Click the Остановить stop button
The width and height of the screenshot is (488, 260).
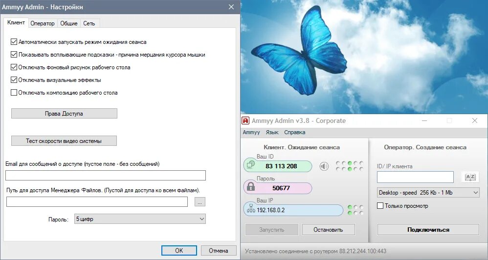pyautogui.click(x=328, y=230)
